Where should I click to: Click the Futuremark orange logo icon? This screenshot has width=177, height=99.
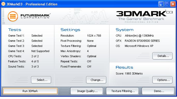click(13, 16)
